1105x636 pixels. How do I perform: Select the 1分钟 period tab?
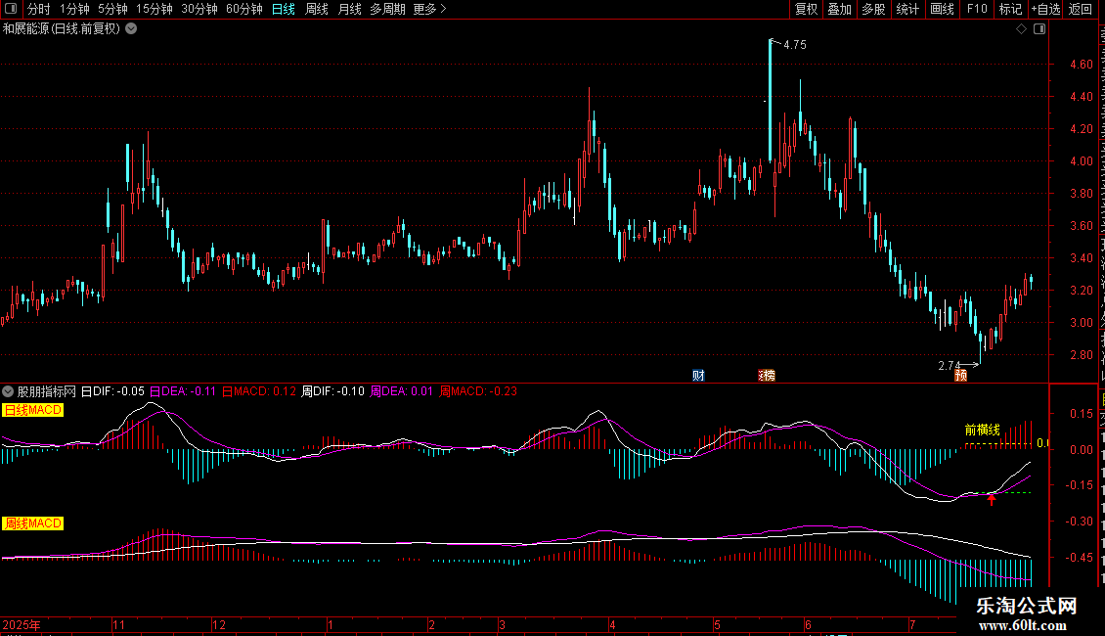[x=74, y=9]
